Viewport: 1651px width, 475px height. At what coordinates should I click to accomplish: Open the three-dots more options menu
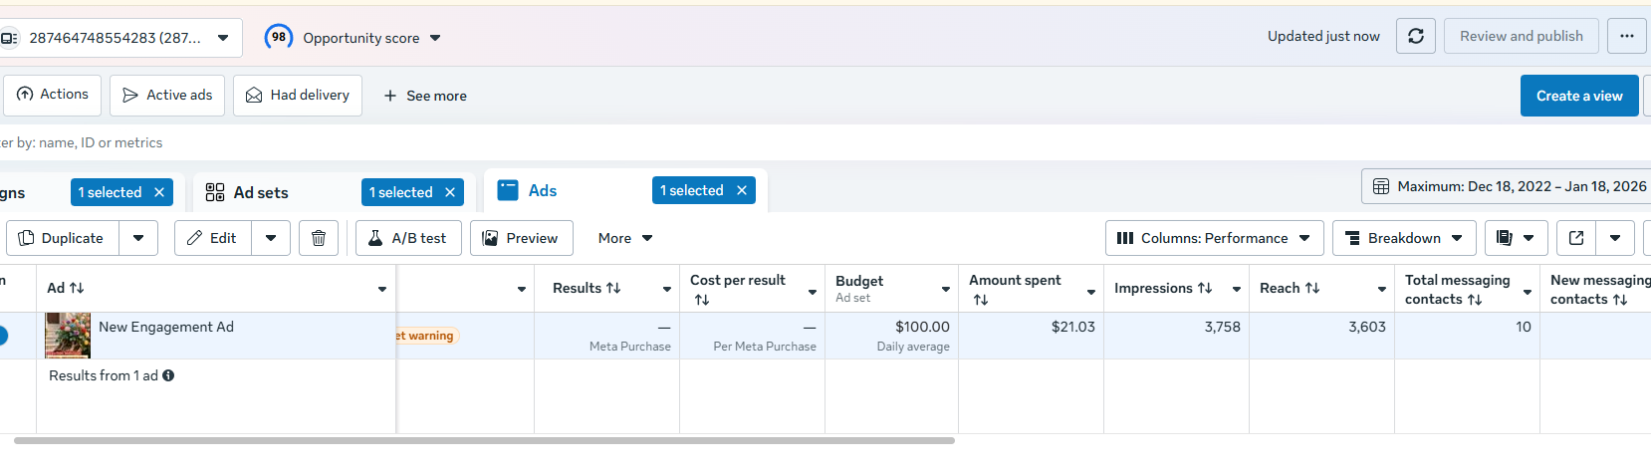click(1626, 37)
